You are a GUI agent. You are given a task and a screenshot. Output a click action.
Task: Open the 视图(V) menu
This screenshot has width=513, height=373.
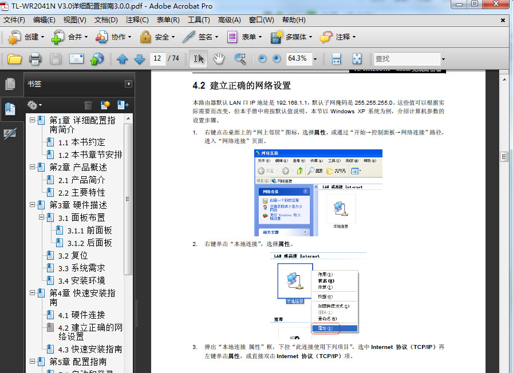(x=74, y=20)
